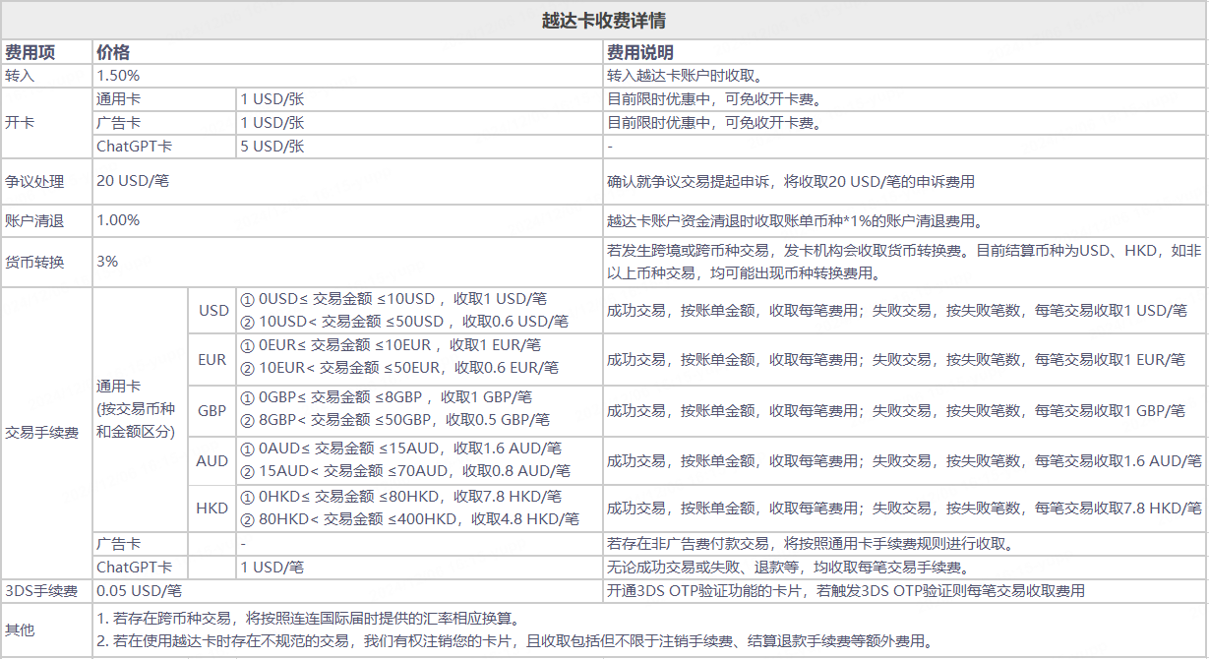This screenshot has height=659, width=1209.
Task: Click the 1.00% price cell
Action: coord(118,221)
